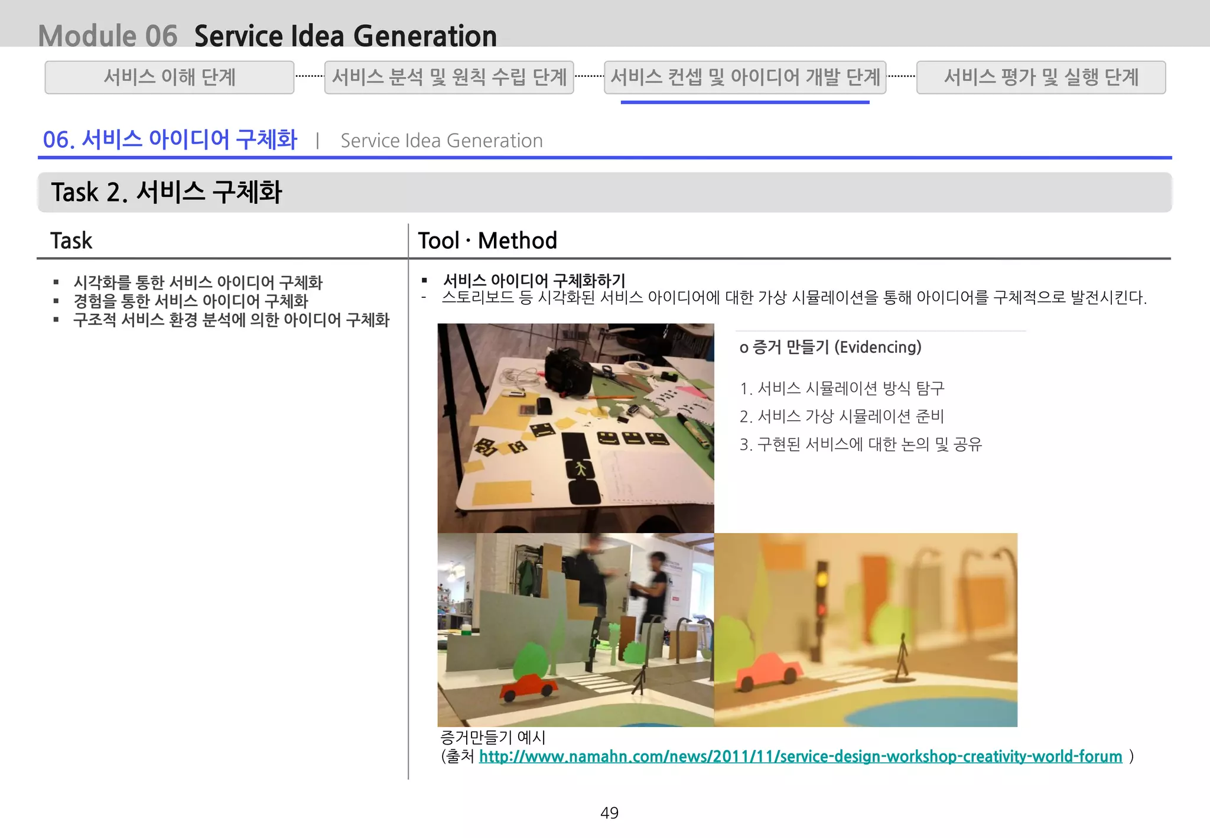
Task: Select the 서비스 컨셉 및 아이디어 개발 단계 tab
Action: click(745, 77)
